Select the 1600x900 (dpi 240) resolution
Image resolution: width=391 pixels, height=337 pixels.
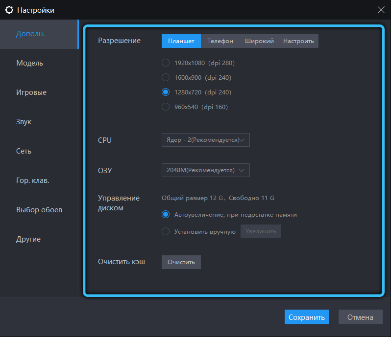coord(166,77)
